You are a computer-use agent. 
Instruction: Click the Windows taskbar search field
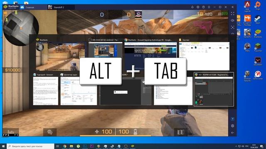pyautogui.click(x=30, y=146)
